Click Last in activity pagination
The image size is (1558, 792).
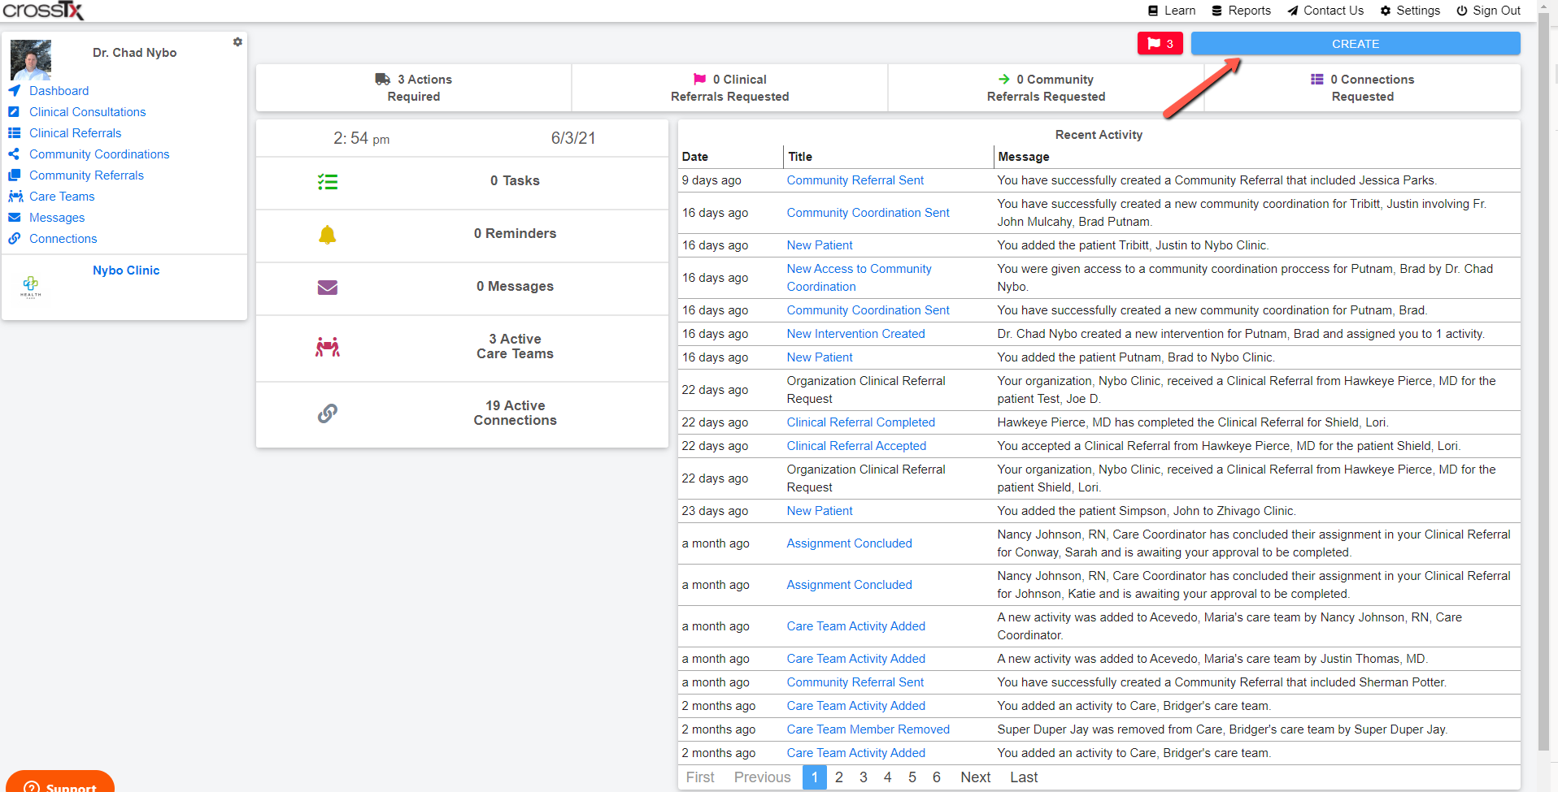tap(1024, 777)
